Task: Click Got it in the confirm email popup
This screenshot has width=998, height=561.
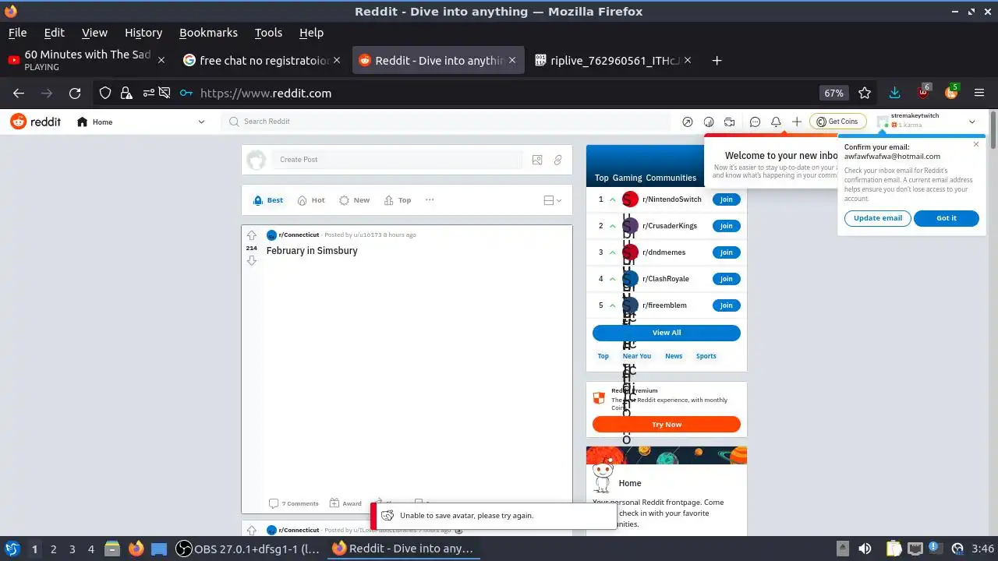Action: 947,218
